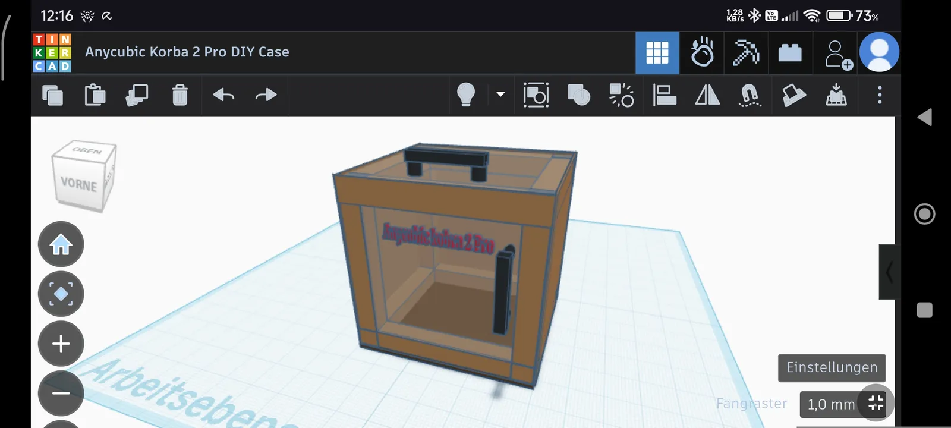The image size is (951, 428).
Task: Open the Bricks mode icon
Action: point(790,53)
